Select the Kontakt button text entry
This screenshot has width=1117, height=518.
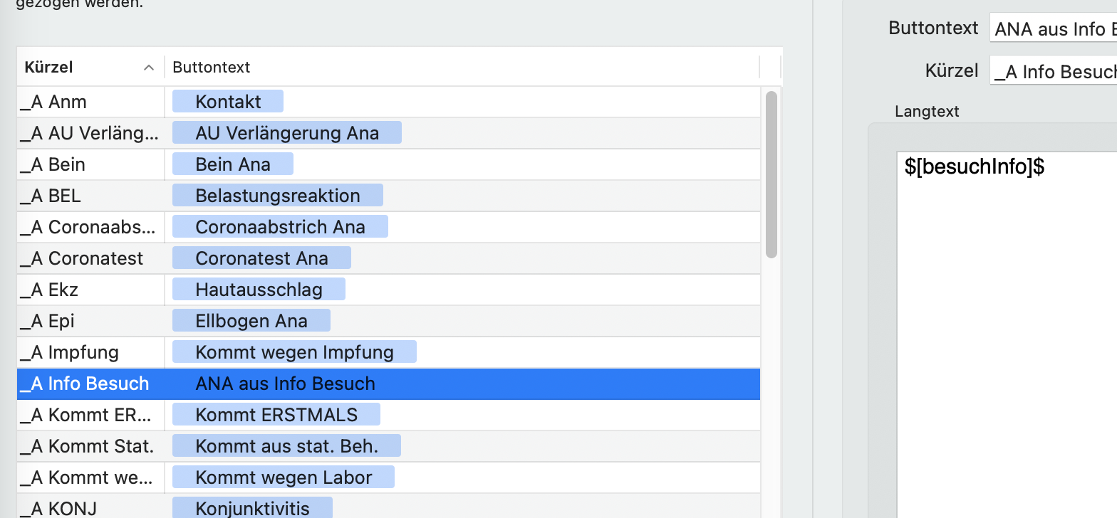pos(228,102)
